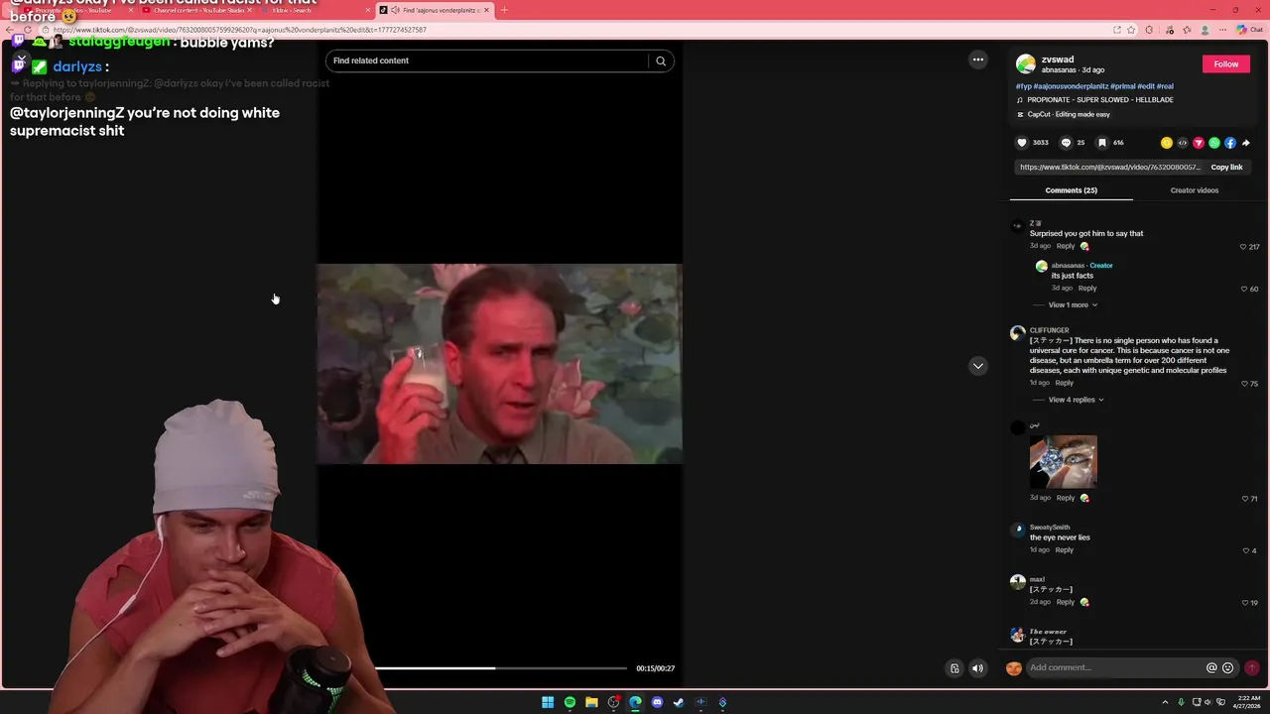Go to next video with down chevron

[x=978, y=366]
